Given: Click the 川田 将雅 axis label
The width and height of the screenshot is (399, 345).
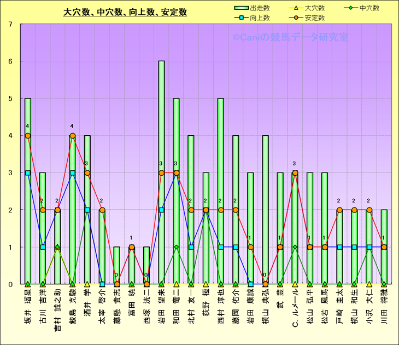Looking at the screenshot, I should [x=384, y=309].
